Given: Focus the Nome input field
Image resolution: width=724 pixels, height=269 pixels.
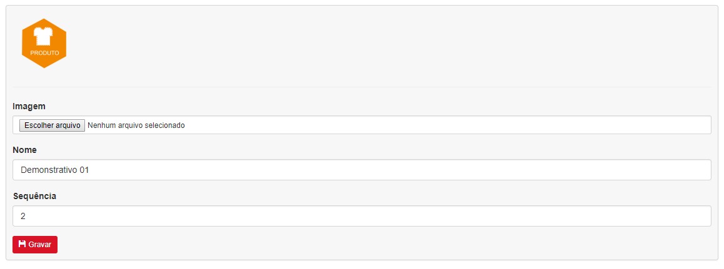Looking at the screenshot, I should click(x=361, y=170).
